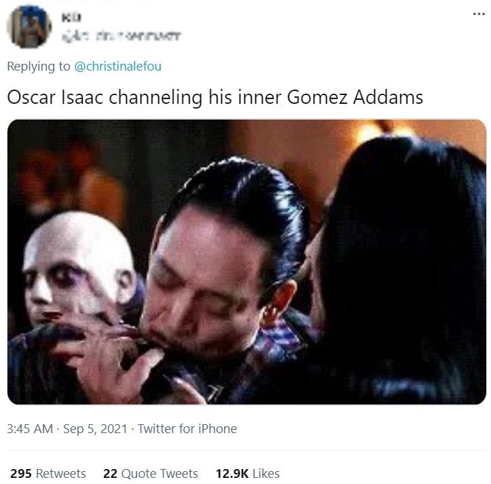Open the 3:45 AM timestamp link
Screen dimensions: 491x484
tap(30, 429)
